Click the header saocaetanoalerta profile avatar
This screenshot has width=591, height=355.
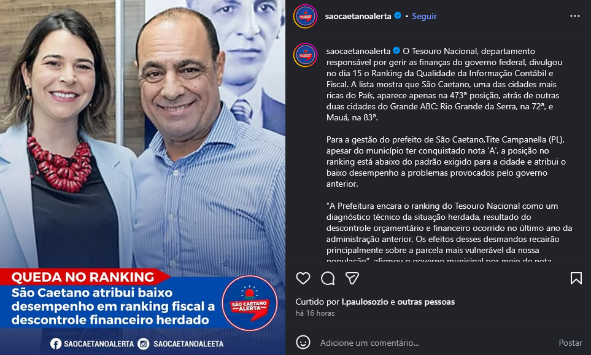click(x=305, y=16)
